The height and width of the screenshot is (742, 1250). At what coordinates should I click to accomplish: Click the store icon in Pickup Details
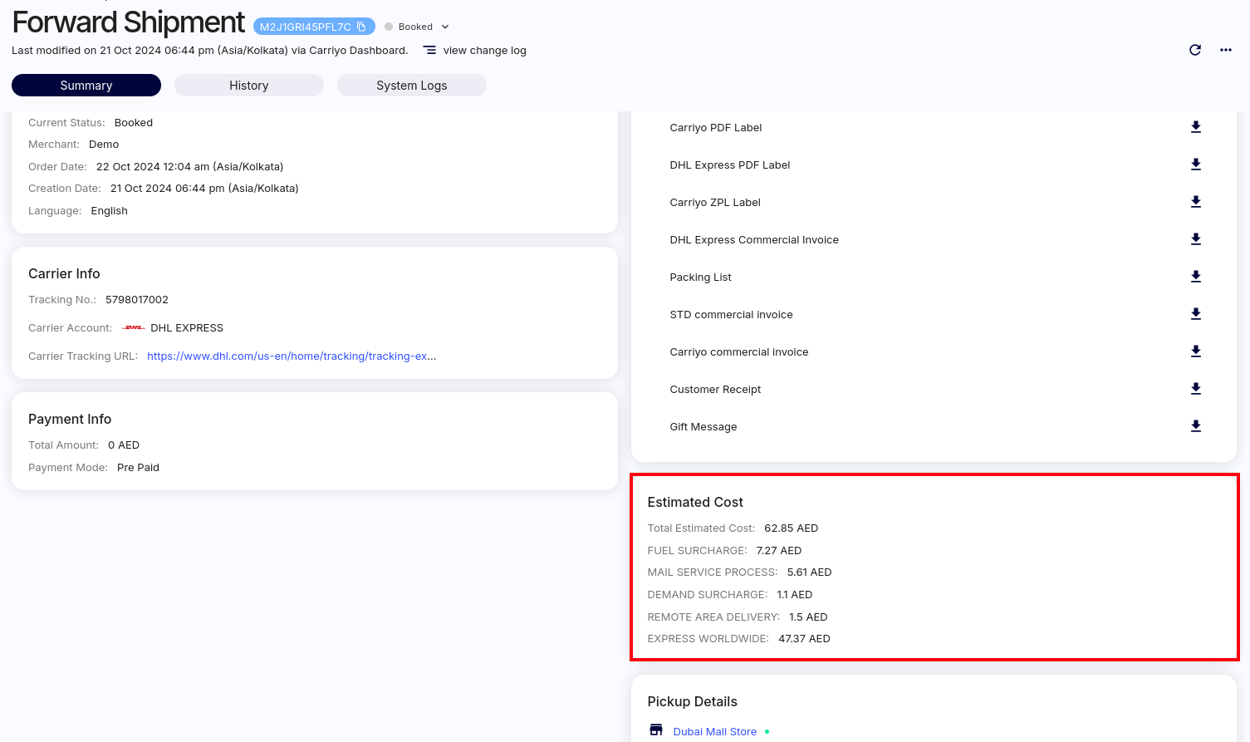pos(656,730)
